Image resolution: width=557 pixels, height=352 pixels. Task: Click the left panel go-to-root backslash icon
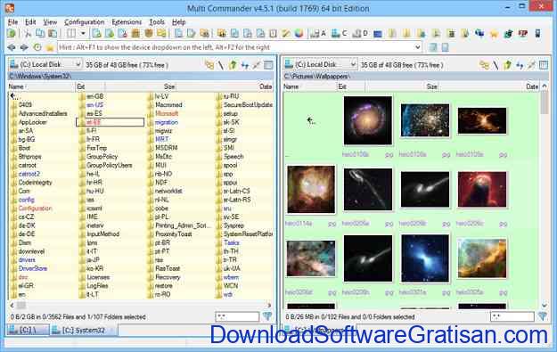[x=221, y=65]
